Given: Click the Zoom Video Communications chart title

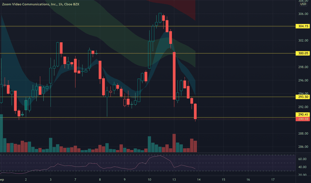Looking at the screenshot, I should click(41, 4).
